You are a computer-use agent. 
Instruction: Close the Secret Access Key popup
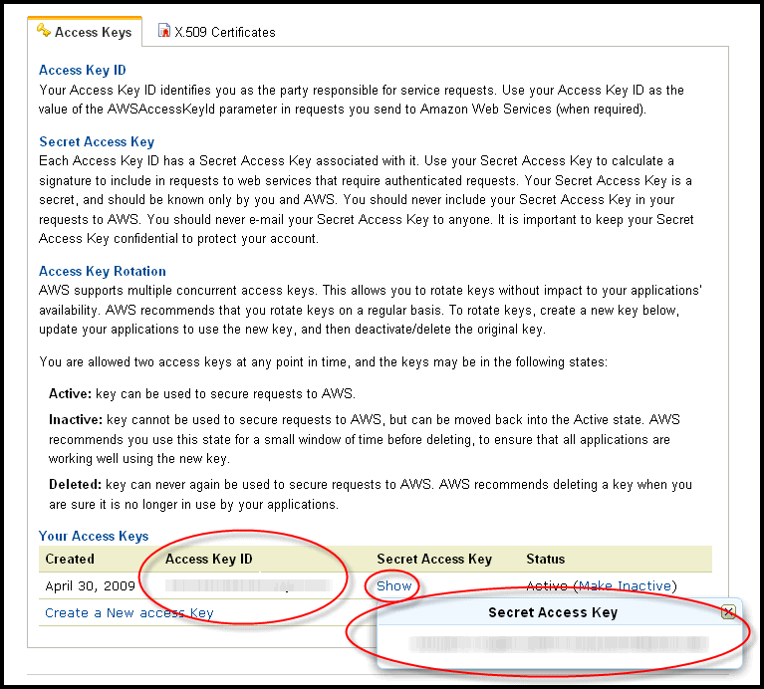(728, 611)
